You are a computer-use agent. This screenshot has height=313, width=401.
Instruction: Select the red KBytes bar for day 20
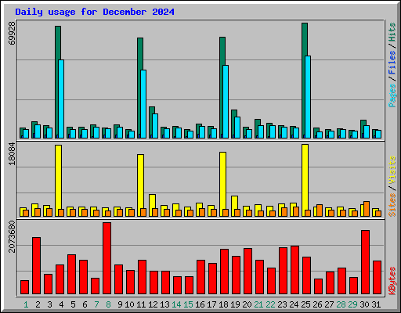click(x=247, y=272)
